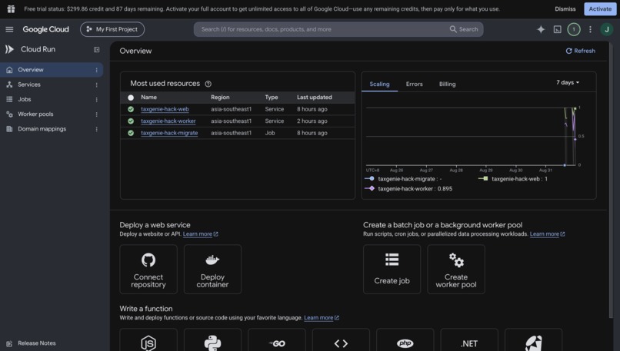
Task: Open Domain mappings item more-options dots
Action: [96, 129]
